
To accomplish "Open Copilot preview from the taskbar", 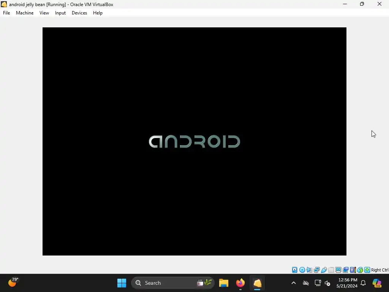I will [x=376, y=283].
